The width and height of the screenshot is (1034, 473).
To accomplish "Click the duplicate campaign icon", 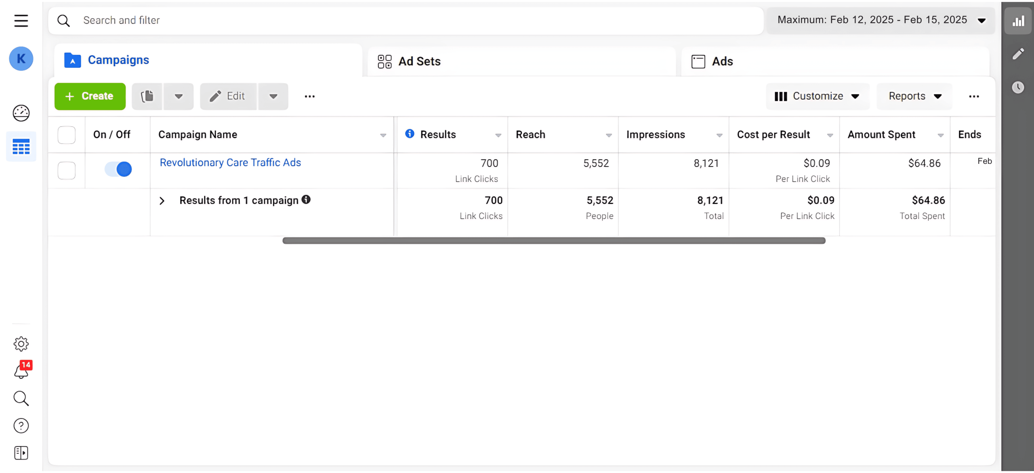I will pyautogui.click(x=147, y=96).
